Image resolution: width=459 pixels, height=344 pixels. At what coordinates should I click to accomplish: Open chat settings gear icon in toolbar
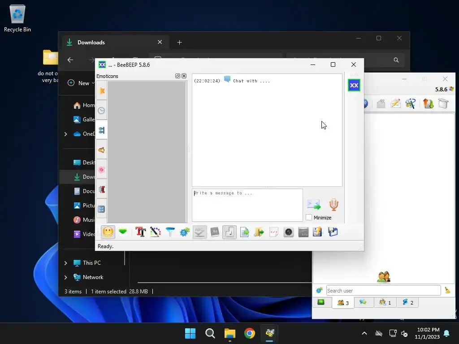pos(185,232)
